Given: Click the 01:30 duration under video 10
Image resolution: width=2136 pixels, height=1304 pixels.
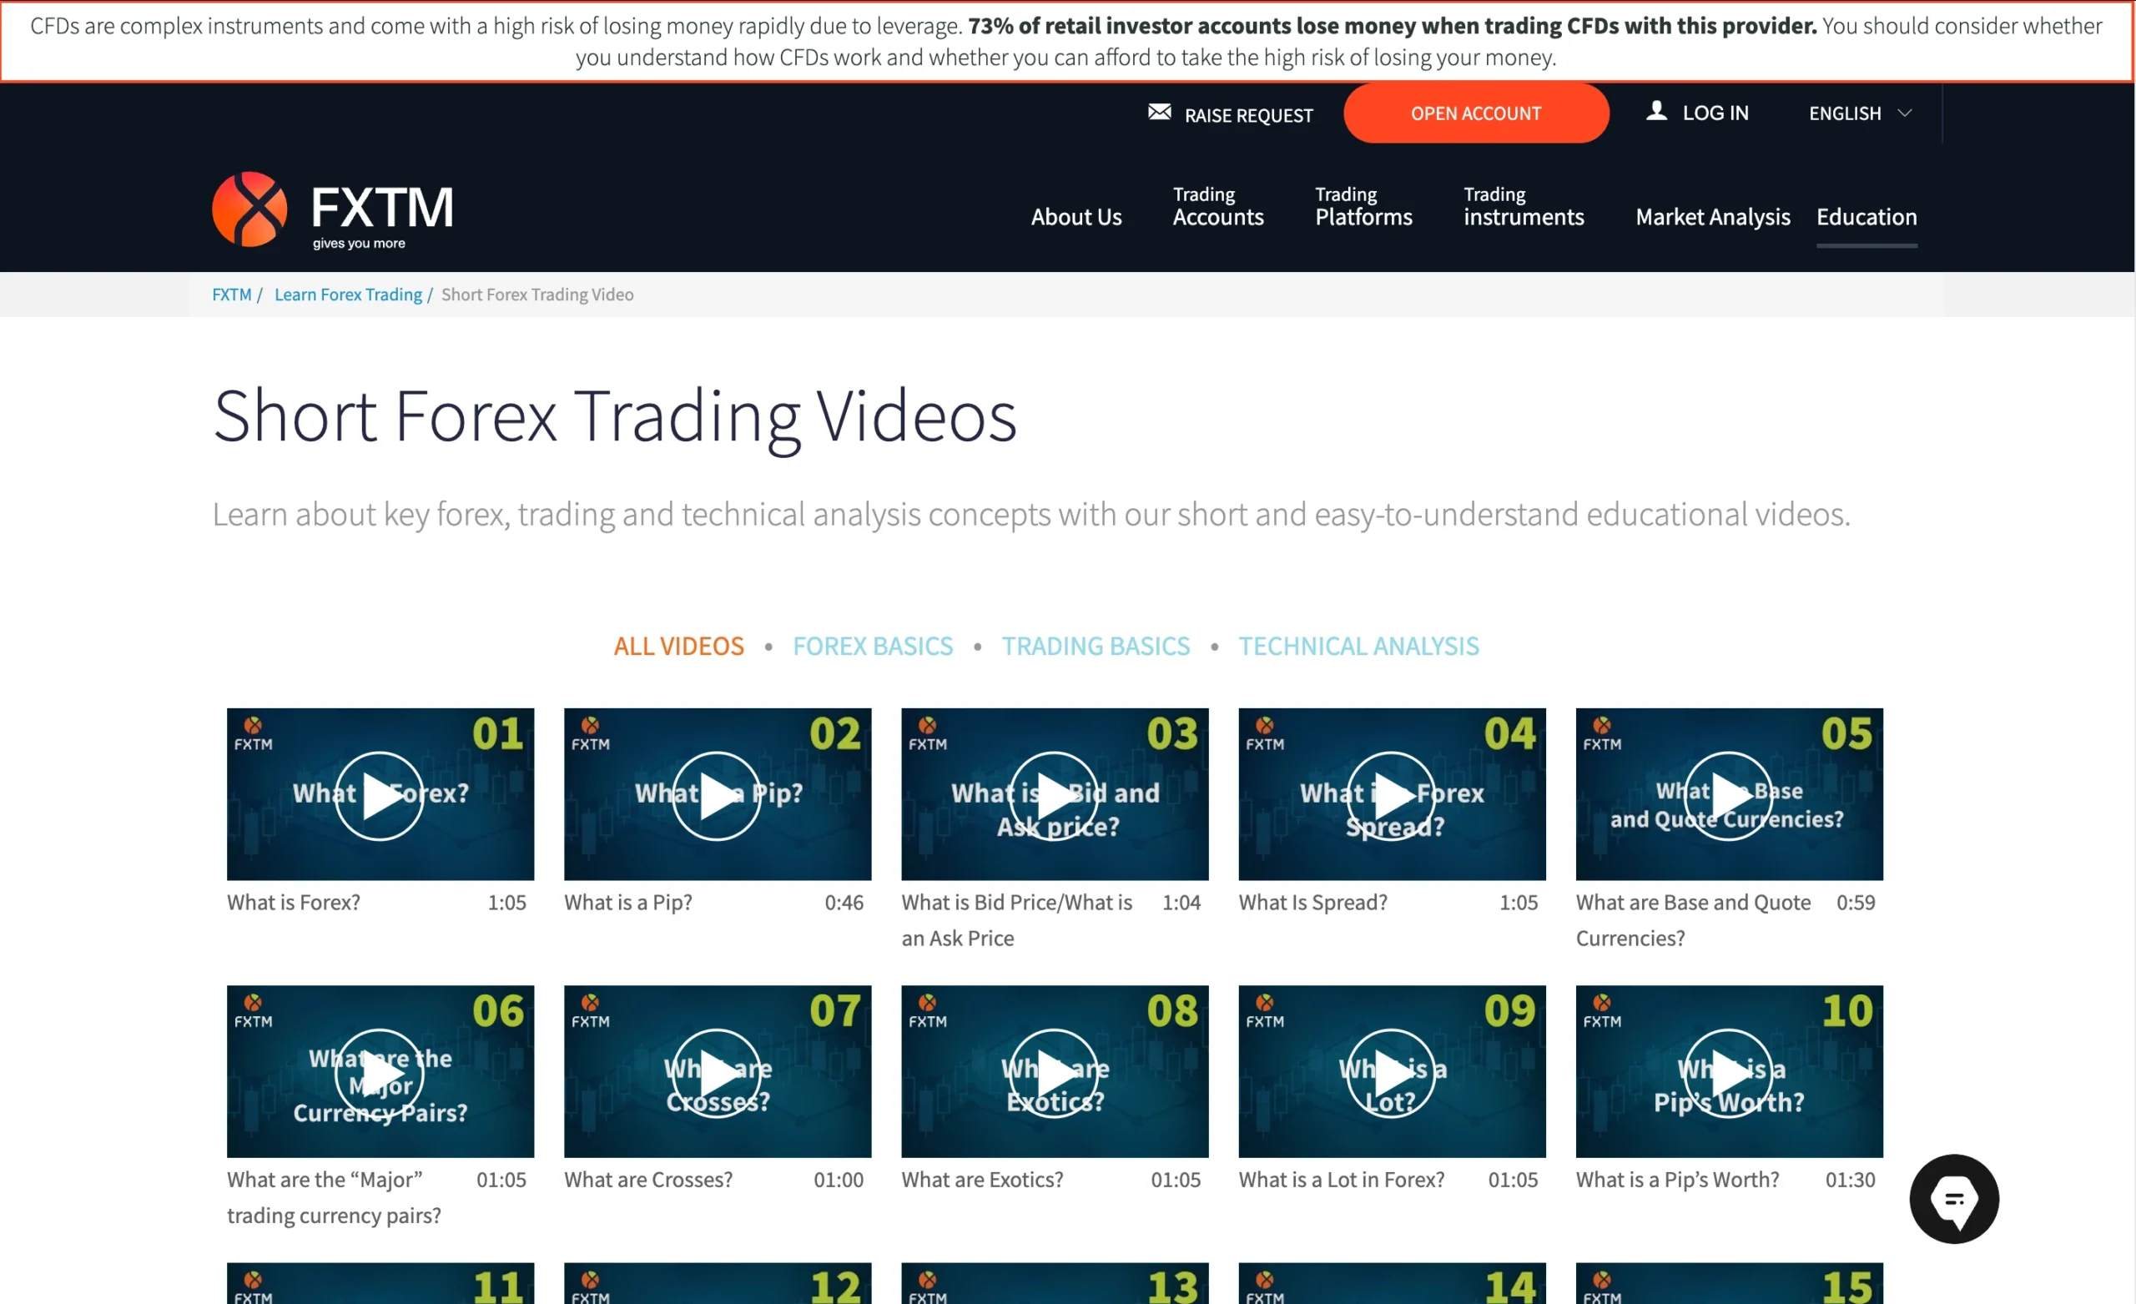Looking at the screenshot, I should 1850,1180.
